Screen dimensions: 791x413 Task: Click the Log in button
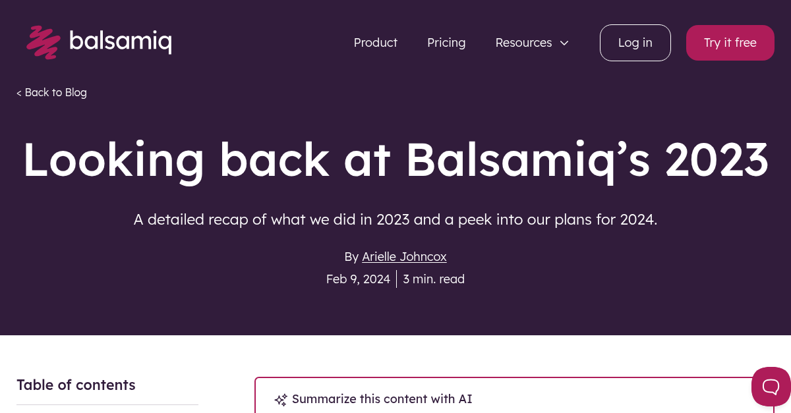[x=635, y=42]
